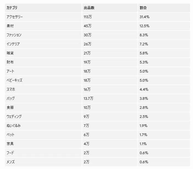Click the 13.7万 listing count cell
Viewport: 193px width, 169px height.
pos(110,98)
